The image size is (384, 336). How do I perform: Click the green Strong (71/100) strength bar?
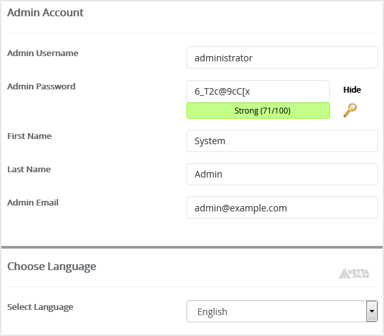tap(258, 110)
